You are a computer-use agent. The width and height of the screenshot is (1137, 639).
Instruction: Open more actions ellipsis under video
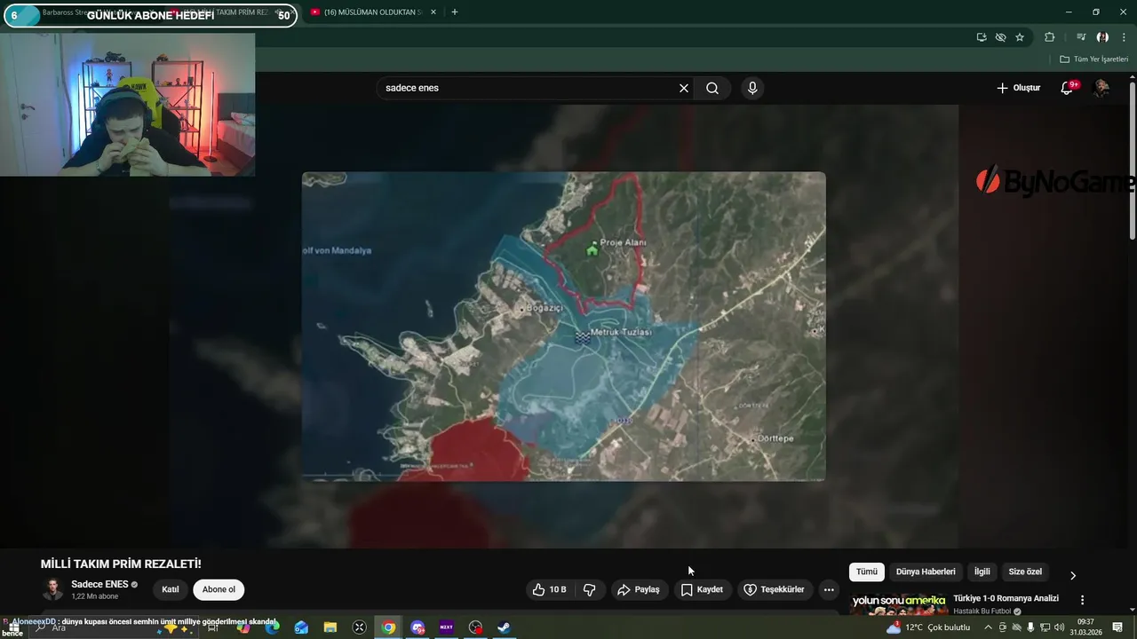pos(829,589)
